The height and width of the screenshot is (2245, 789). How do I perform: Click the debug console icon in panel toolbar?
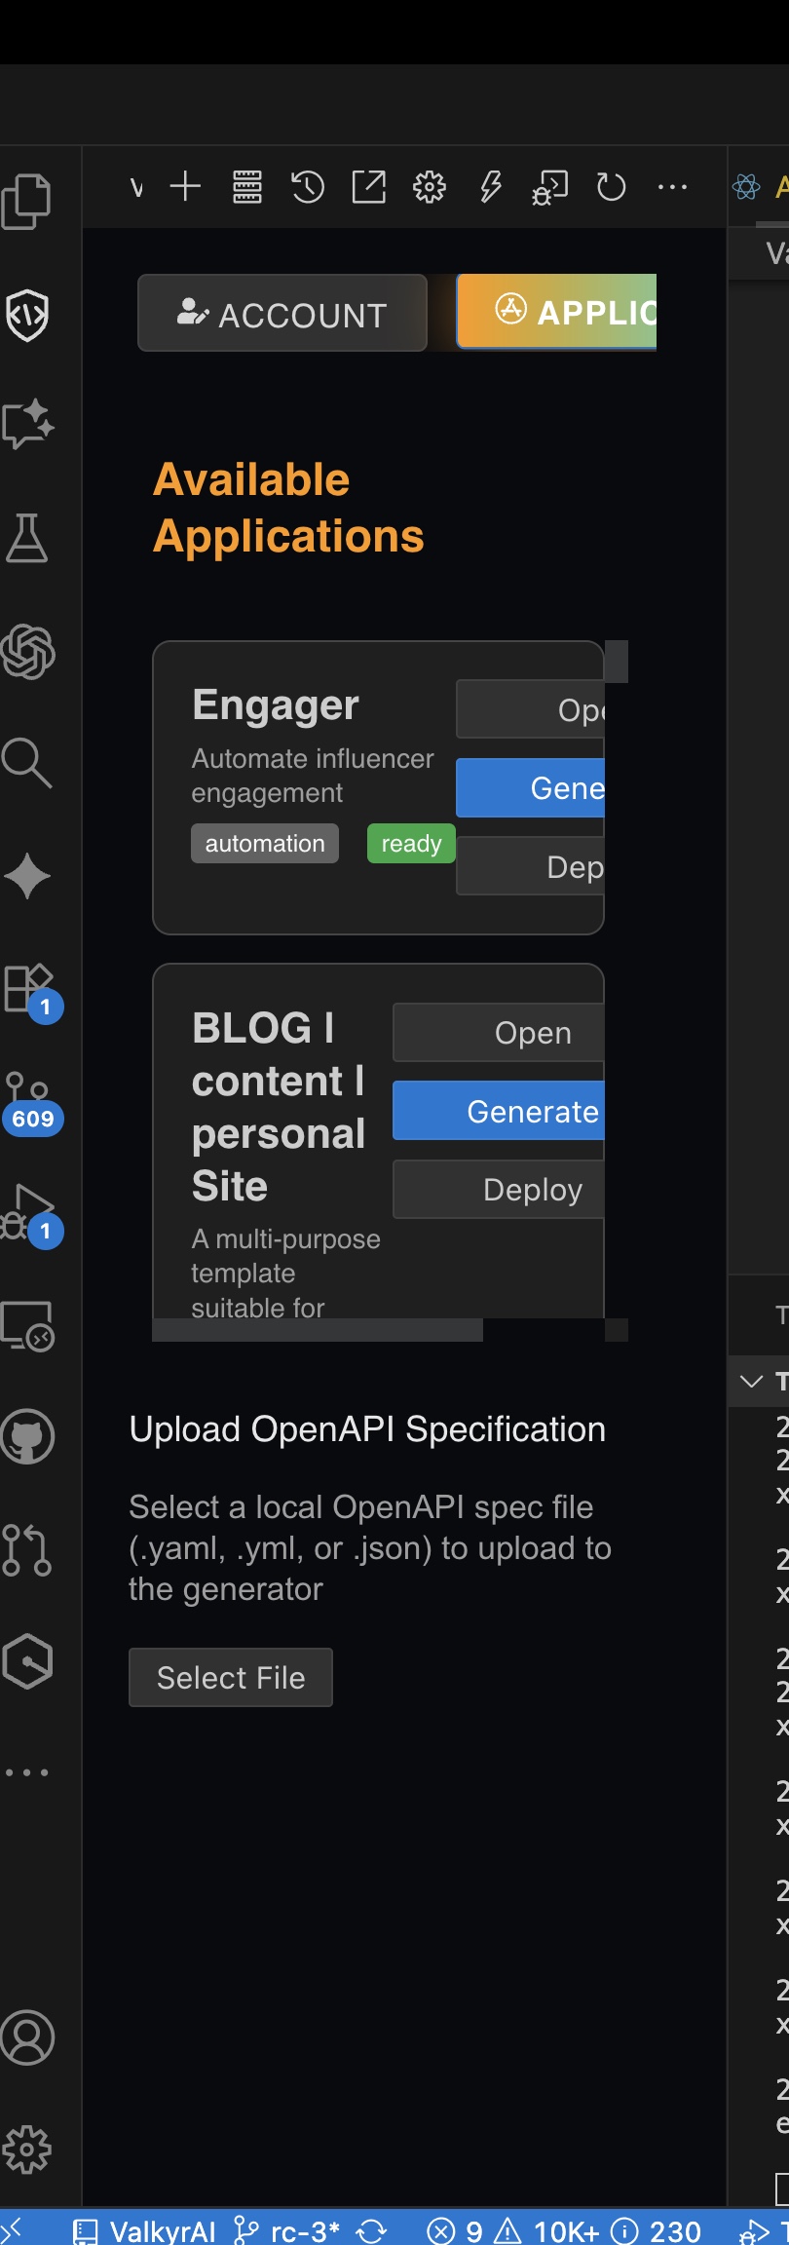point(550,187)
